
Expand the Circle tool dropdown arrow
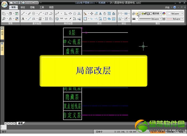(x=37, y=14)
